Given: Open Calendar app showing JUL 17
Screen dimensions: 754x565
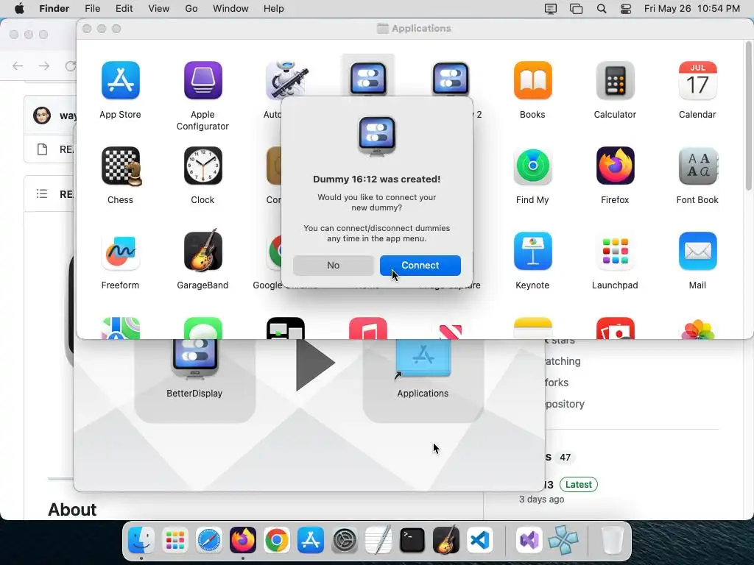Looking at the screenshot, I should [697, 80].
